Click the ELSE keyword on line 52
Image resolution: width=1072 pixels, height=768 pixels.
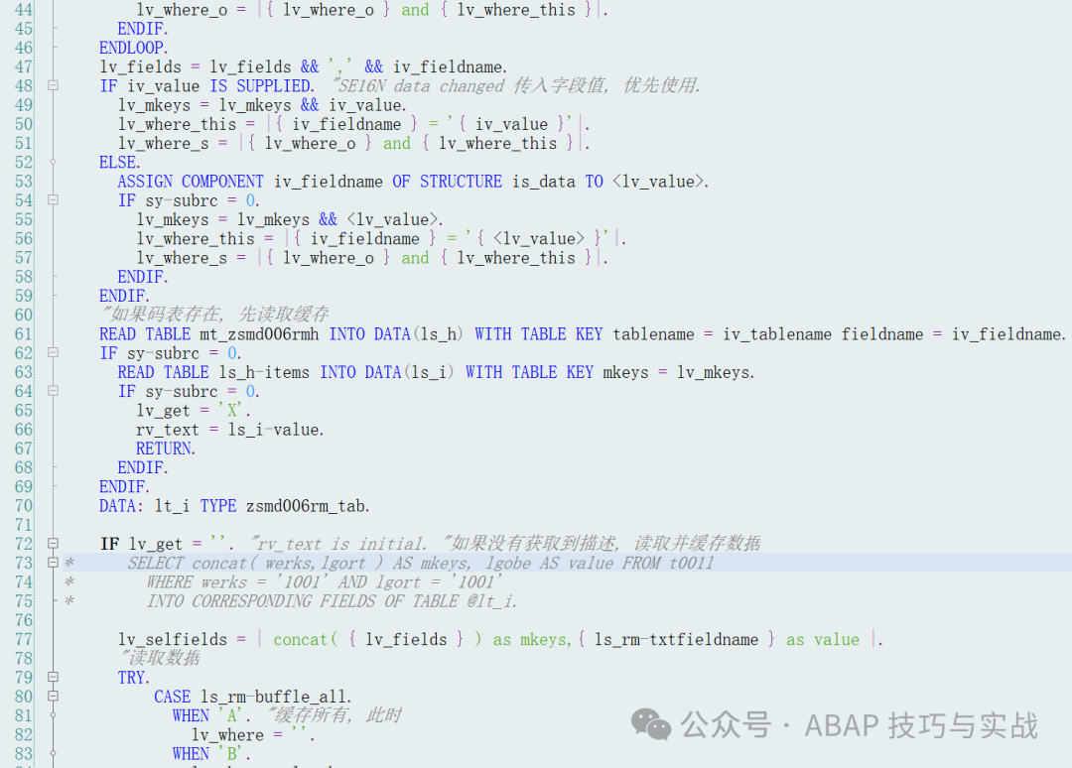pos(120,163)
